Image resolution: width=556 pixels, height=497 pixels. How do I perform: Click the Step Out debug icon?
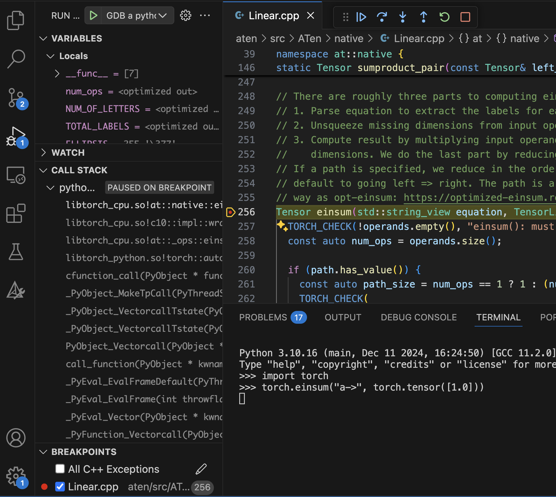(424, 17)
